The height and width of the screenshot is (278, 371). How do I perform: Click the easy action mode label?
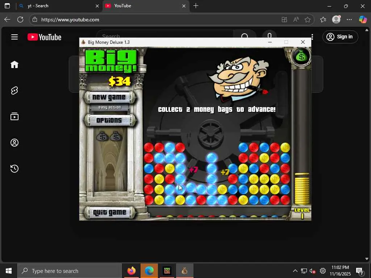coord(109,107)
